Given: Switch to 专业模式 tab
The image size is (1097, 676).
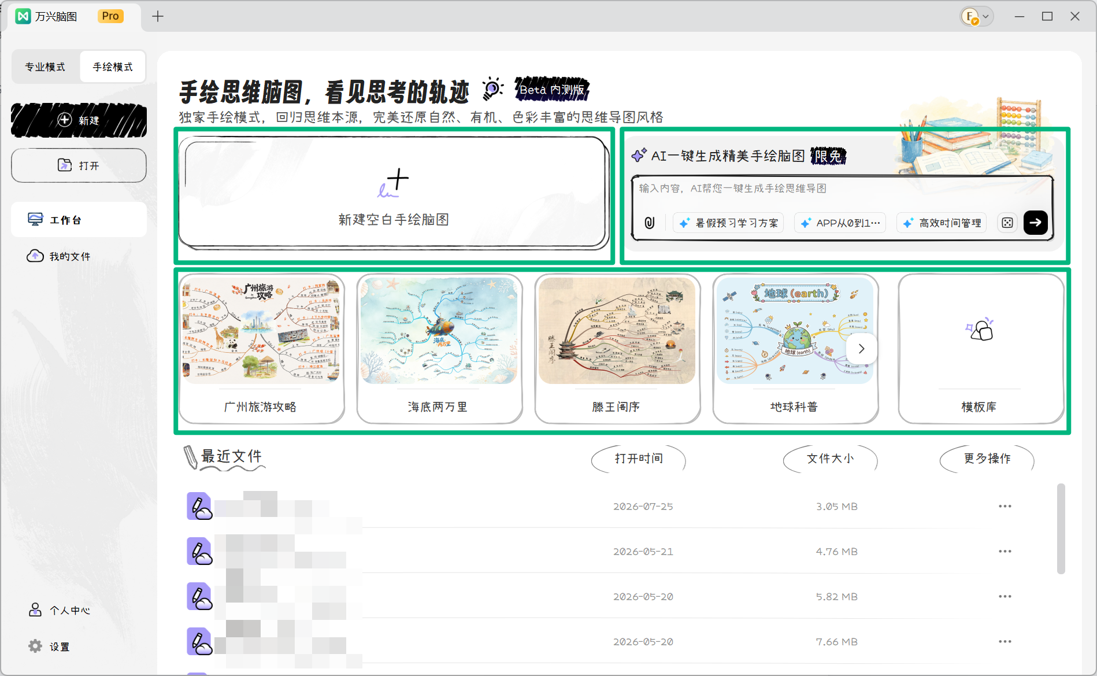Looking at the screenshot, I should [x=45, y=67].
